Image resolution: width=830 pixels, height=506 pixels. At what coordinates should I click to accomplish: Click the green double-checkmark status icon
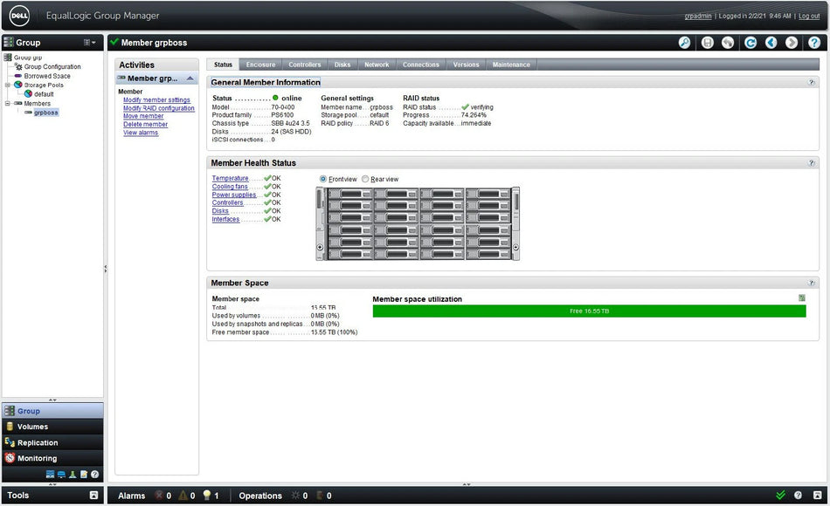(x=780, y=496)
